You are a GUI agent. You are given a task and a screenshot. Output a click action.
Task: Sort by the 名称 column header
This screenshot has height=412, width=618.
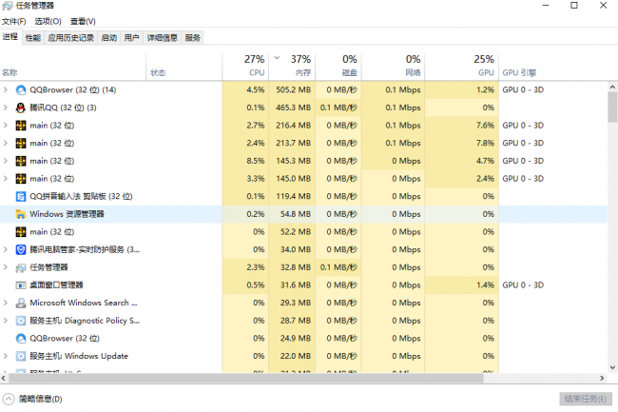point(73,67)
